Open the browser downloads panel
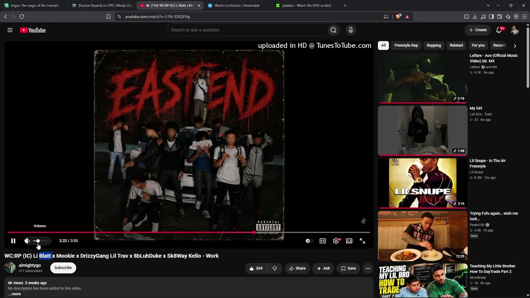Screen dimensions: 530x298 coord(475,17)
